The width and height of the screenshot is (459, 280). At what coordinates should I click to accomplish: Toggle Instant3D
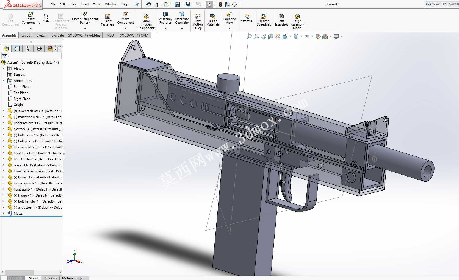coord(246,18)
